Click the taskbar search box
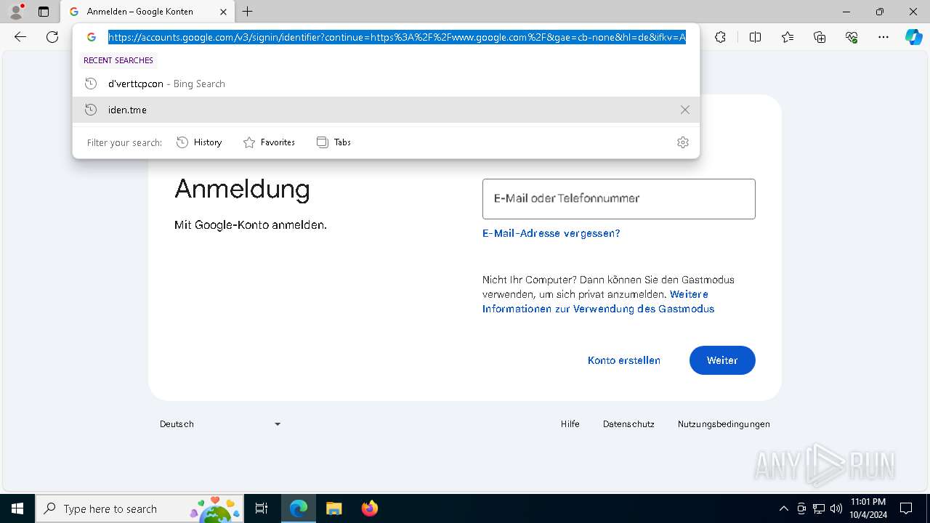 139,508
